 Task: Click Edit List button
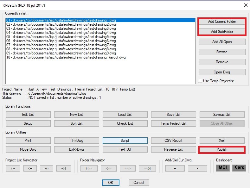tap(28, 115)
